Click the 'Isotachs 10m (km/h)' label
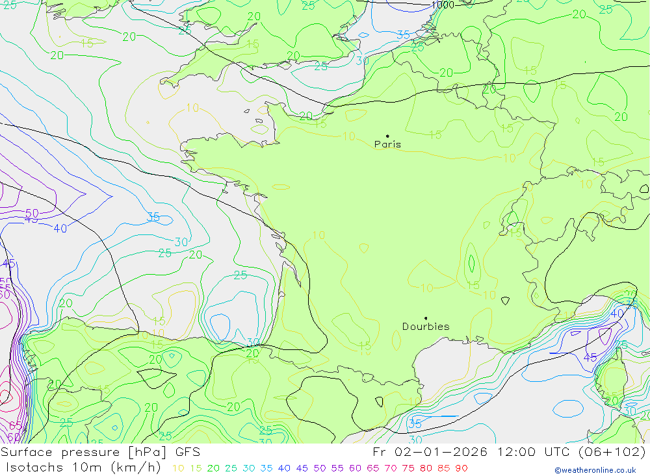 tap(83, 468)
